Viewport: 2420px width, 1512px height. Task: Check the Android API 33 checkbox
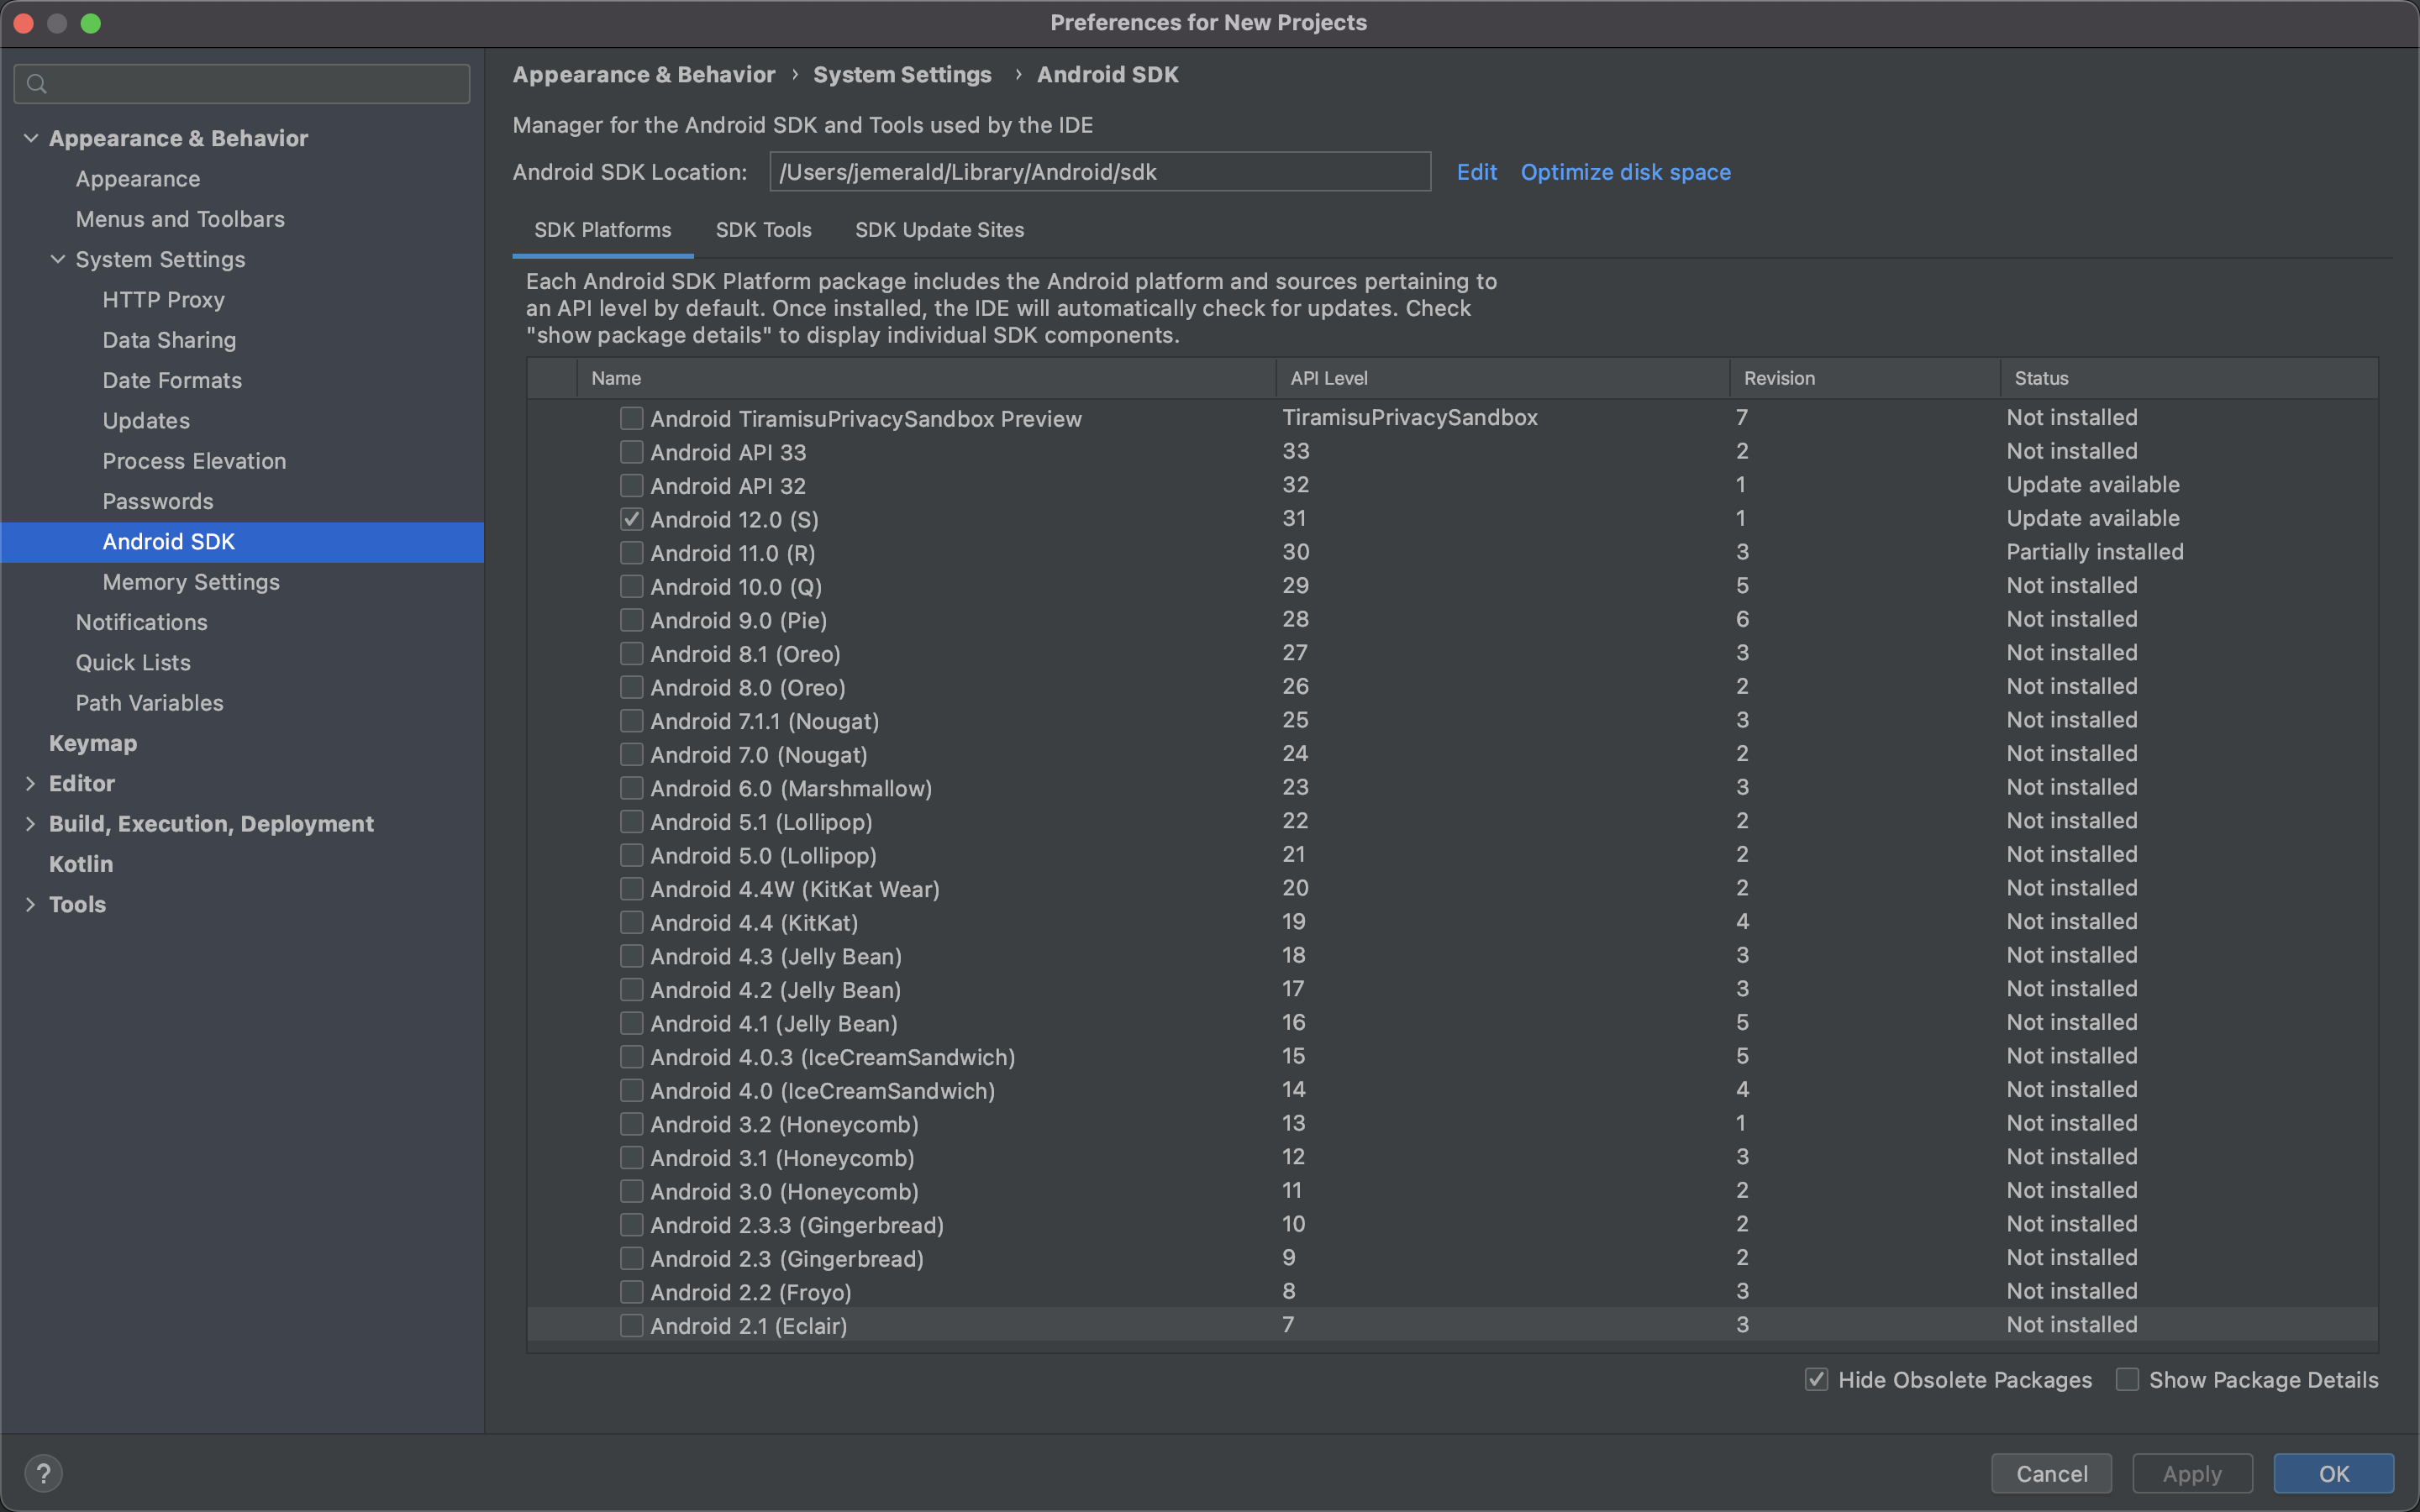[x=631, y=452]
